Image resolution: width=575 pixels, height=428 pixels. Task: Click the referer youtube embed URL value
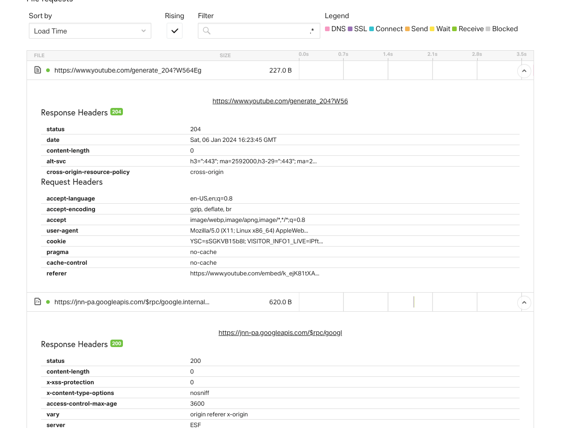(255, 273)
